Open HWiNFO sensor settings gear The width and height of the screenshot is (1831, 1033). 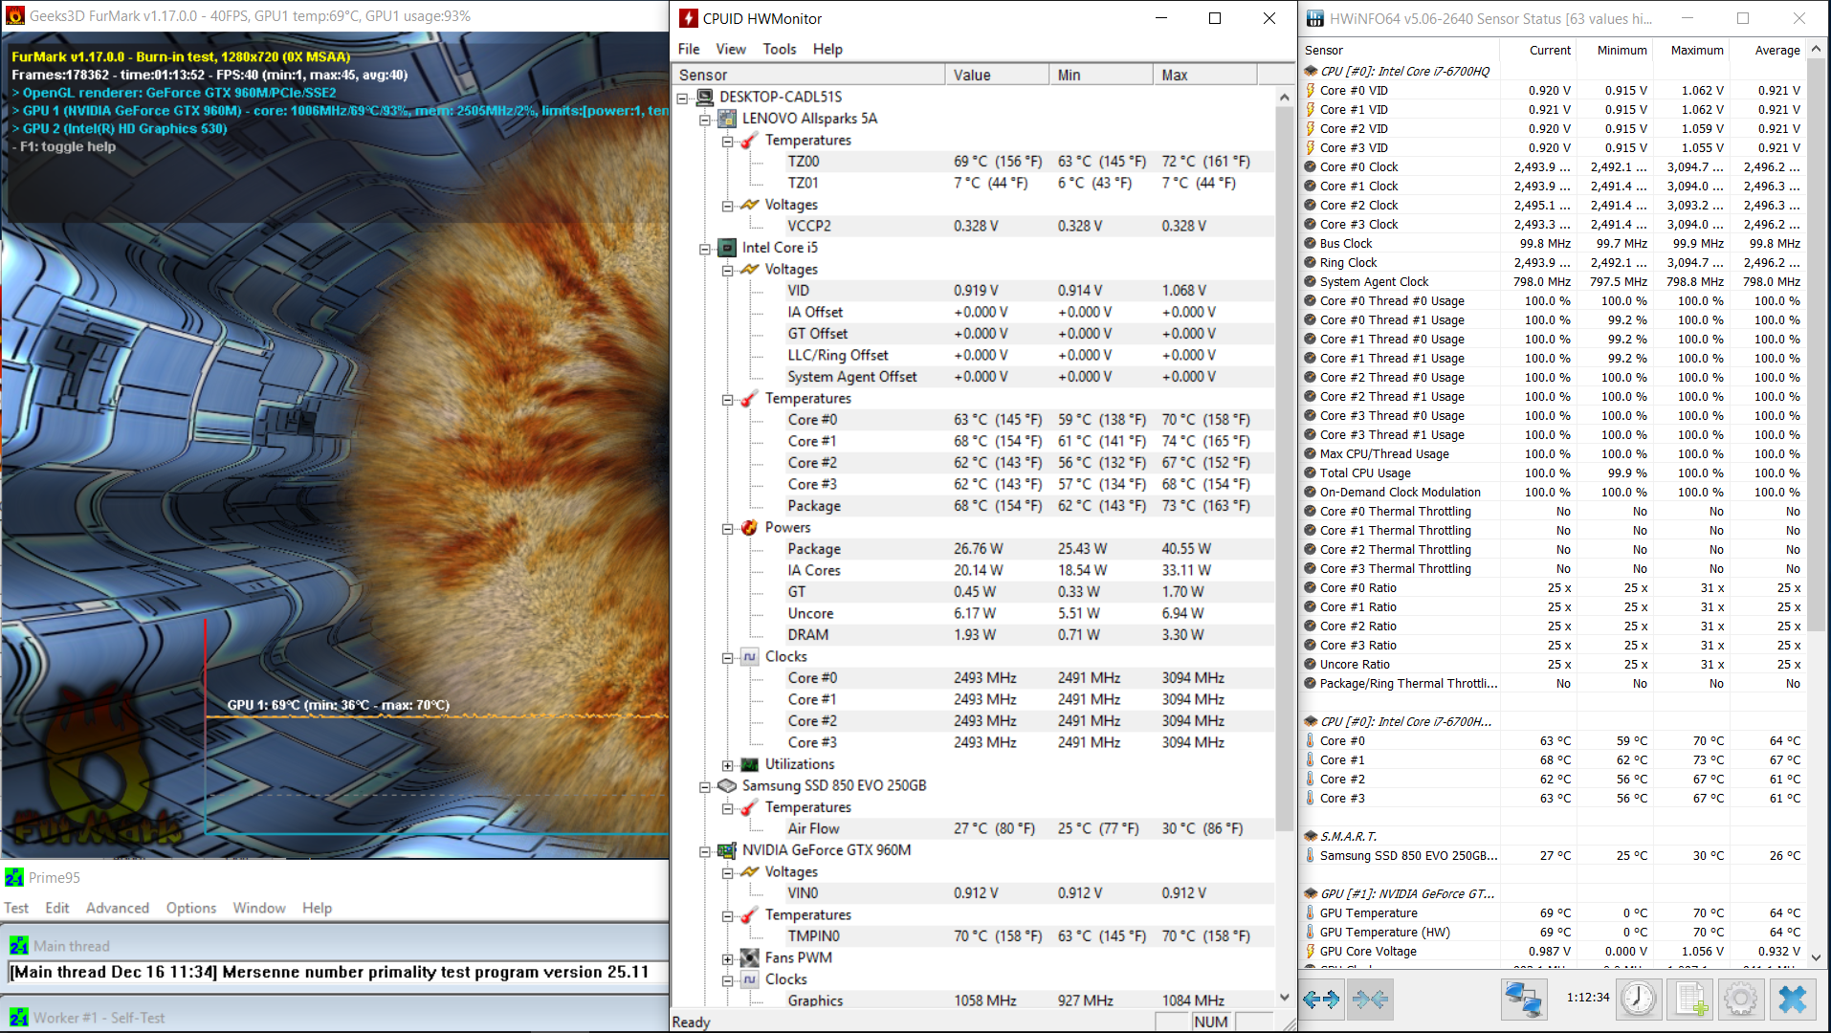click(1741, 1000)
